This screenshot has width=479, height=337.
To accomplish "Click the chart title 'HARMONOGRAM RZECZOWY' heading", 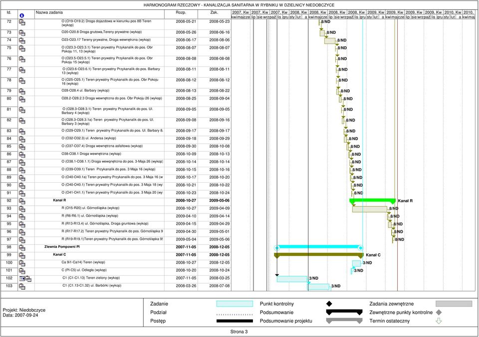I will (x=239, y=5).
